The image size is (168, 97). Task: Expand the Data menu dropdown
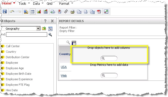click(42, 3)
